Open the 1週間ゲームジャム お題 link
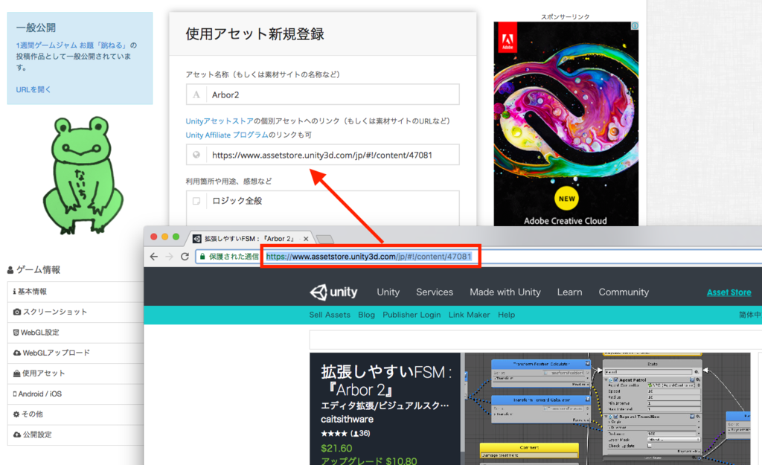The image size is (762, 465). tap(71, 45)
